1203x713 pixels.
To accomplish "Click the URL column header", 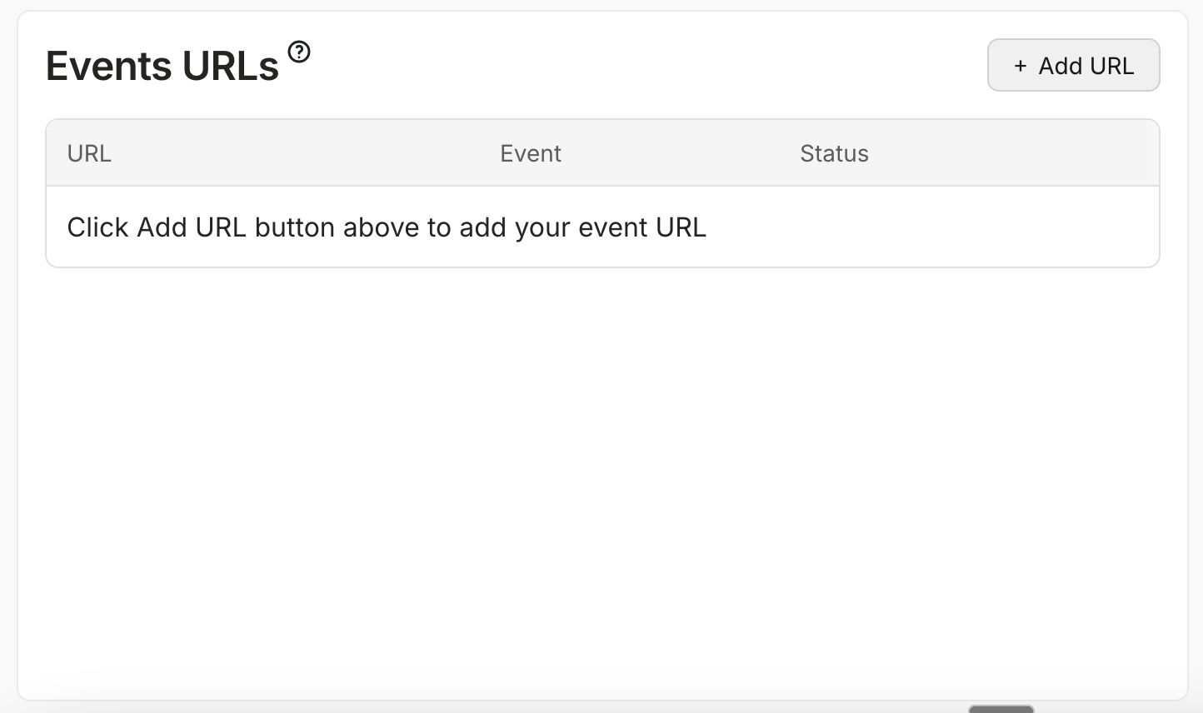I will pos(89,153).
